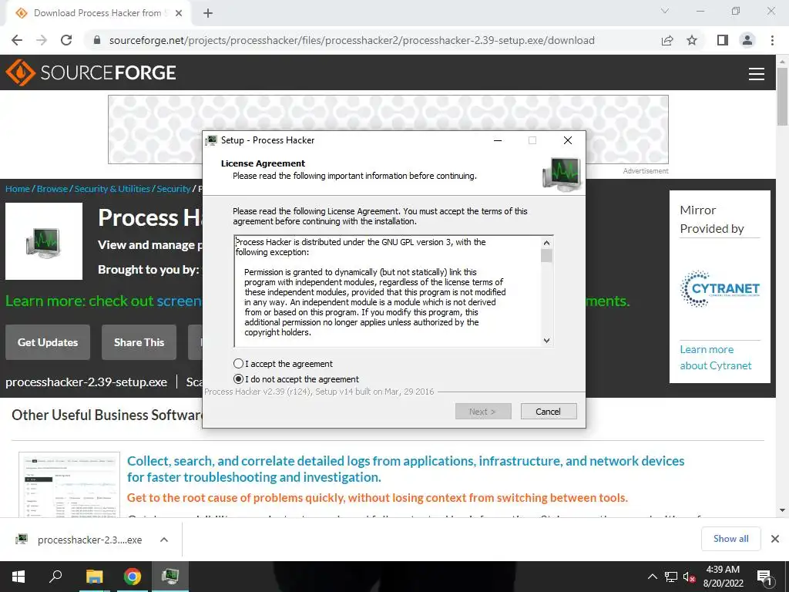Close the Download Process Hacker tab

coord(179,13)
